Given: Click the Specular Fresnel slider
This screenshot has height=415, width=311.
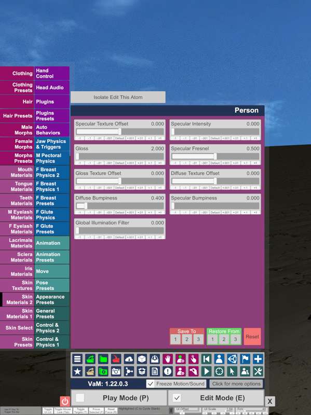Looking at the screenshot, I should coord(215,157).
